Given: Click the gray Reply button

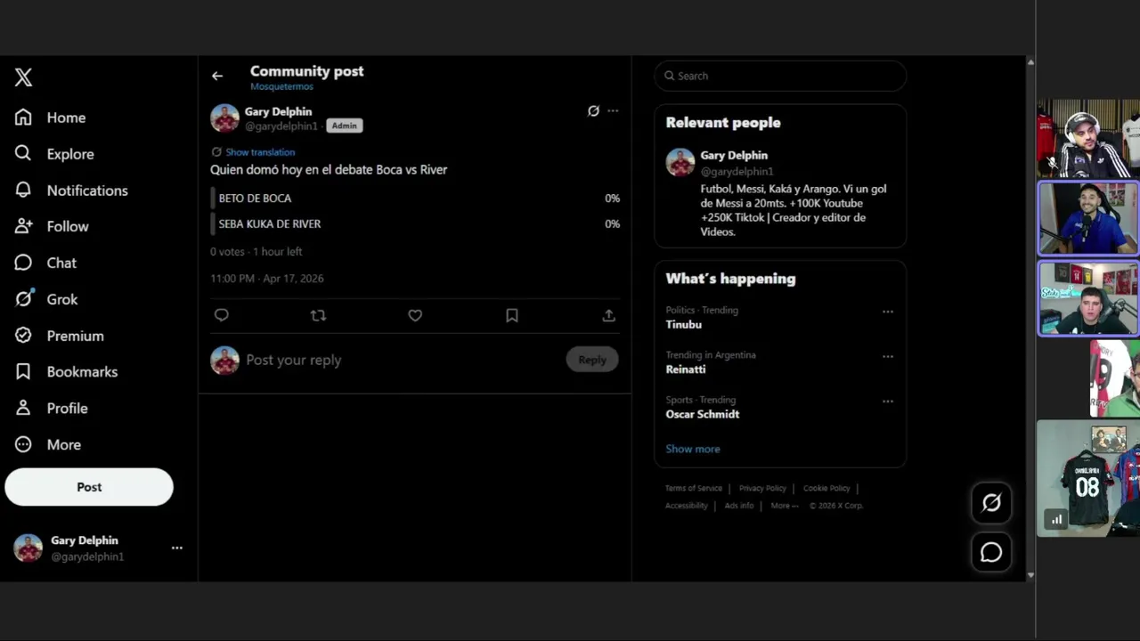Looking at the screenshot, I should point(592,360).
